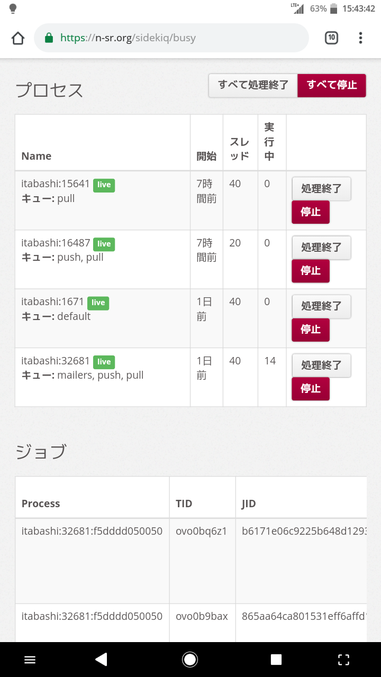381x677 pixels.
Task: Open the tab switcher showing 10 tabs
Action: click(x=331, y=38)
